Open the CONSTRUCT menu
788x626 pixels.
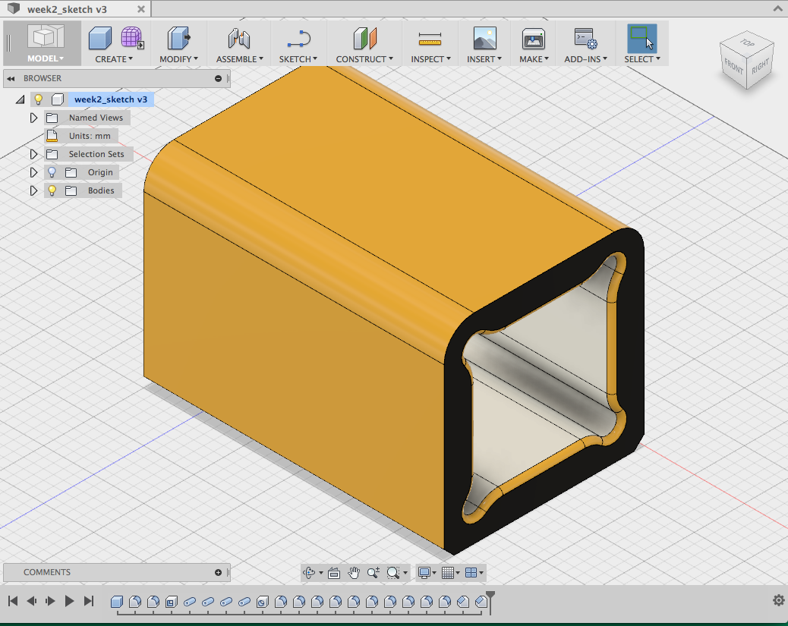point(365,58)
